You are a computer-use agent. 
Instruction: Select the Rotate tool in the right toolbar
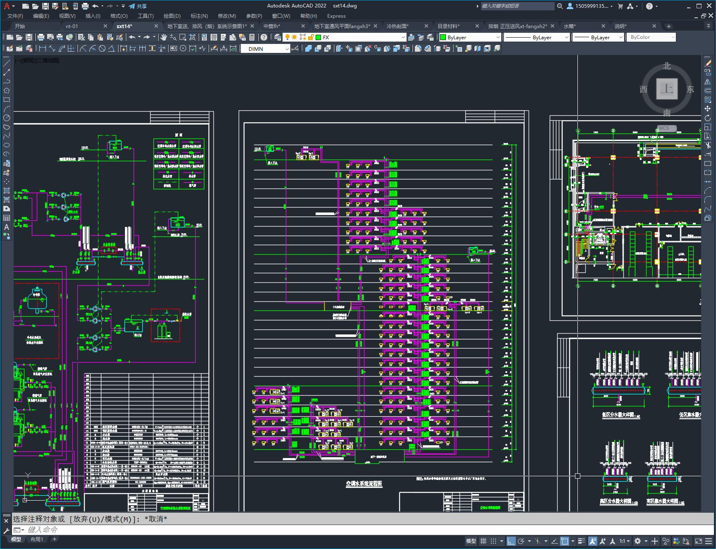(708, 118)
